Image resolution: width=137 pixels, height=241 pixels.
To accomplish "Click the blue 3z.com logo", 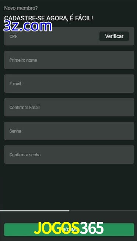I will coord(28,26).
